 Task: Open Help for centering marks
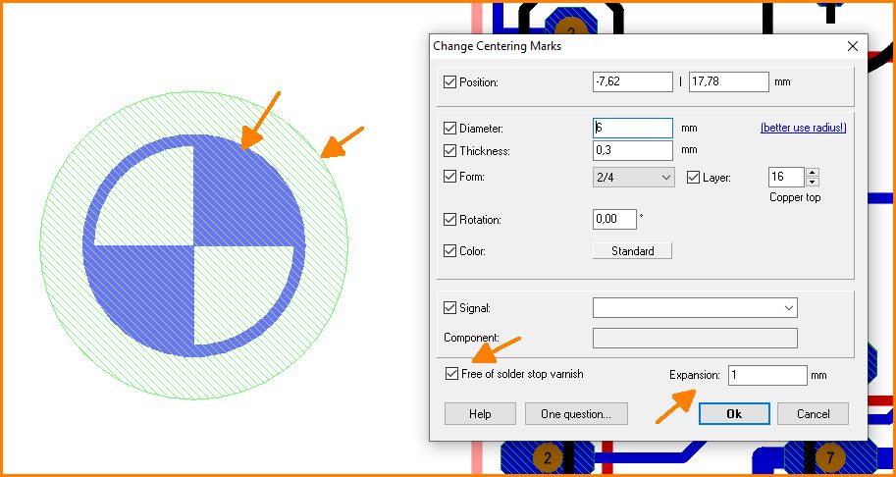[480, 414]
